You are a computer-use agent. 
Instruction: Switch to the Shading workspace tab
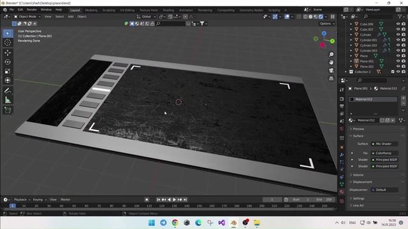coord(168,10)
